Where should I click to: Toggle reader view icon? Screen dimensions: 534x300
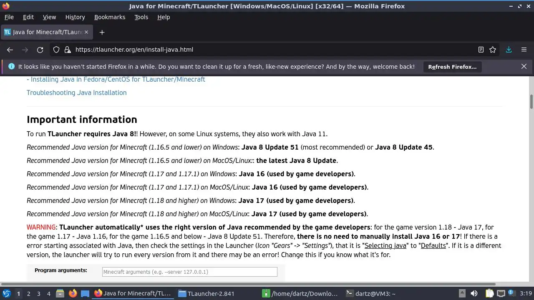[x=481, y=50]
